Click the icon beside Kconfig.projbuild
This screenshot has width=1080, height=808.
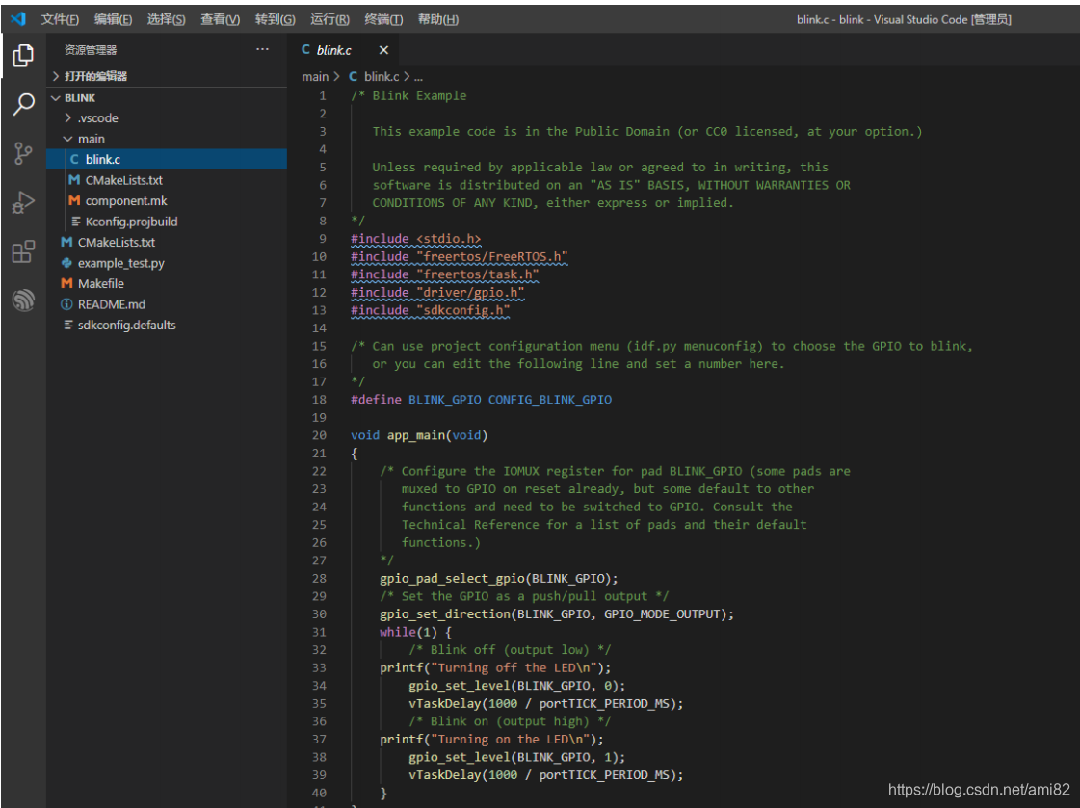click(x=76, y=222)
